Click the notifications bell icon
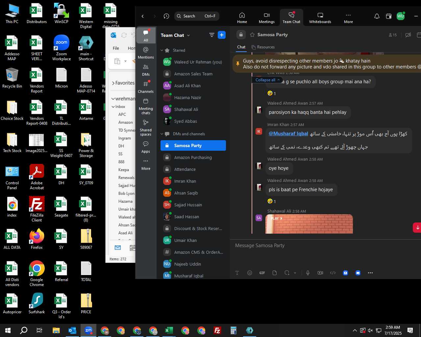 tap(377, 16)
